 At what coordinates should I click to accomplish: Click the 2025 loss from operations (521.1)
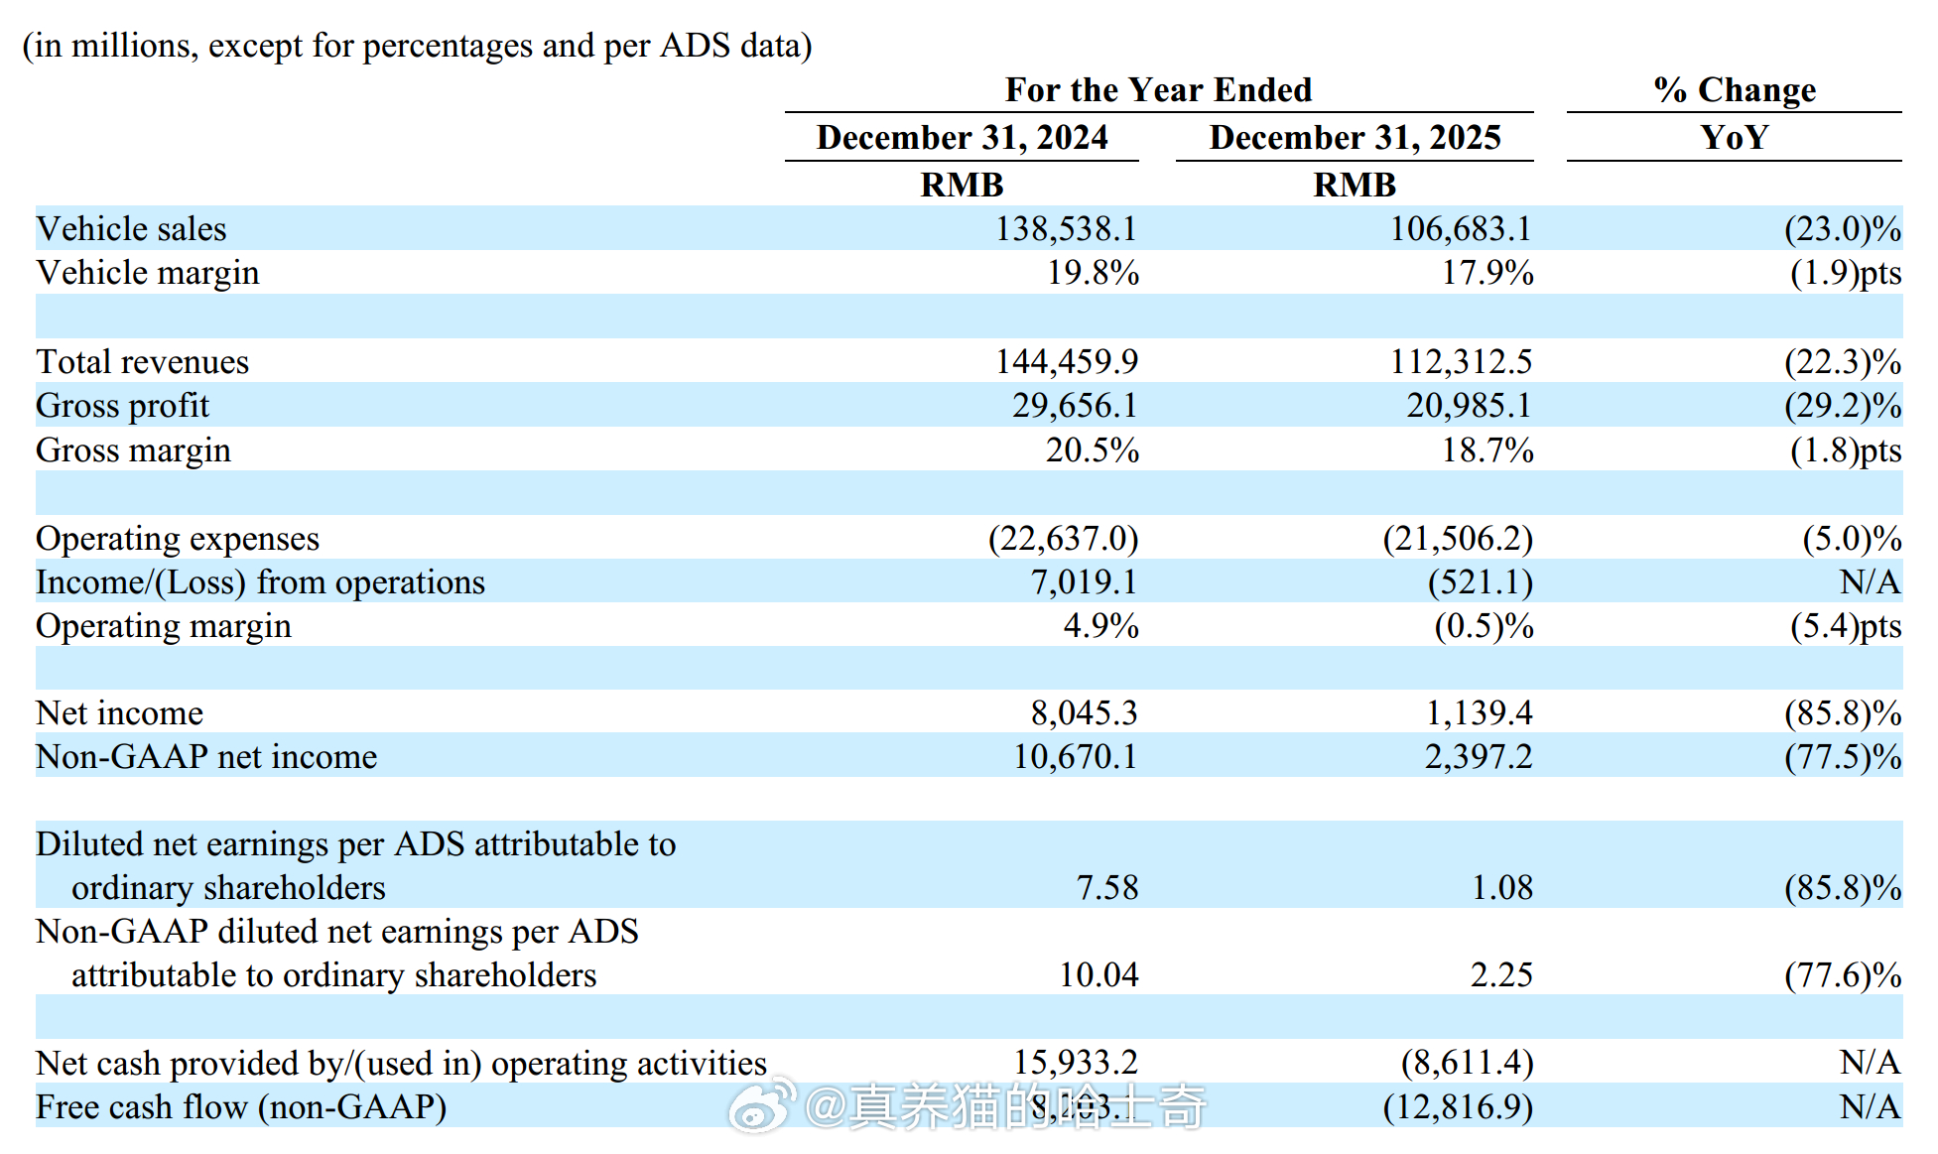(1480, 582)
